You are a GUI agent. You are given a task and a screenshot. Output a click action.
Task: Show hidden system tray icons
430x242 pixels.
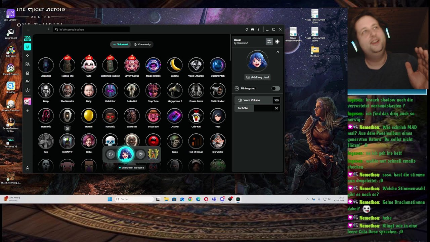coord(307,199)
